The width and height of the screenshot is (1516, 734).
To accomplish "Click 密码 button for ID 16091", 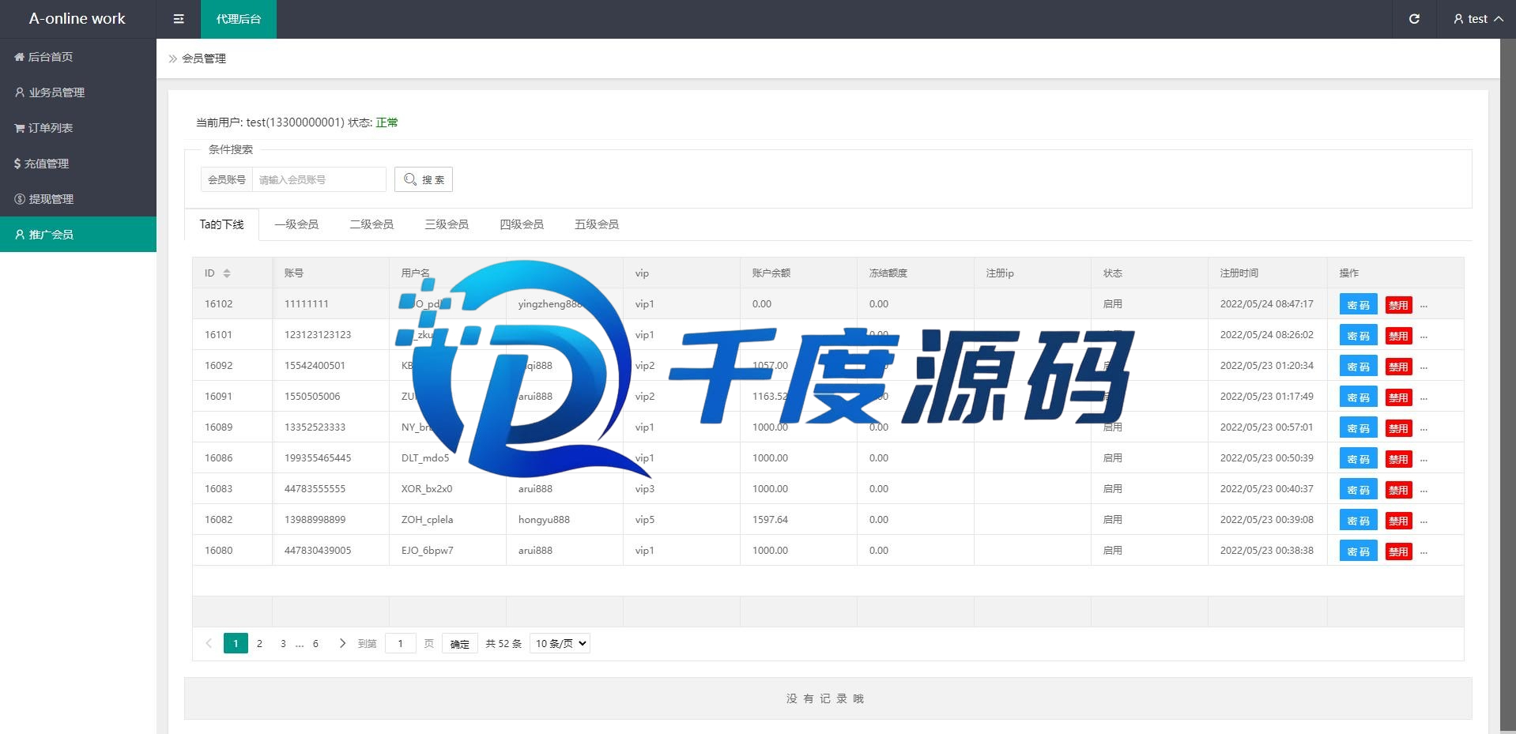I will coord(1358,397).
